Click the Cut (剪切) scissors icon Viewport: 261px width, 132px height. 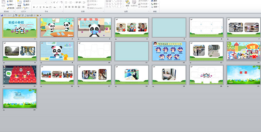tap(8, 1)
